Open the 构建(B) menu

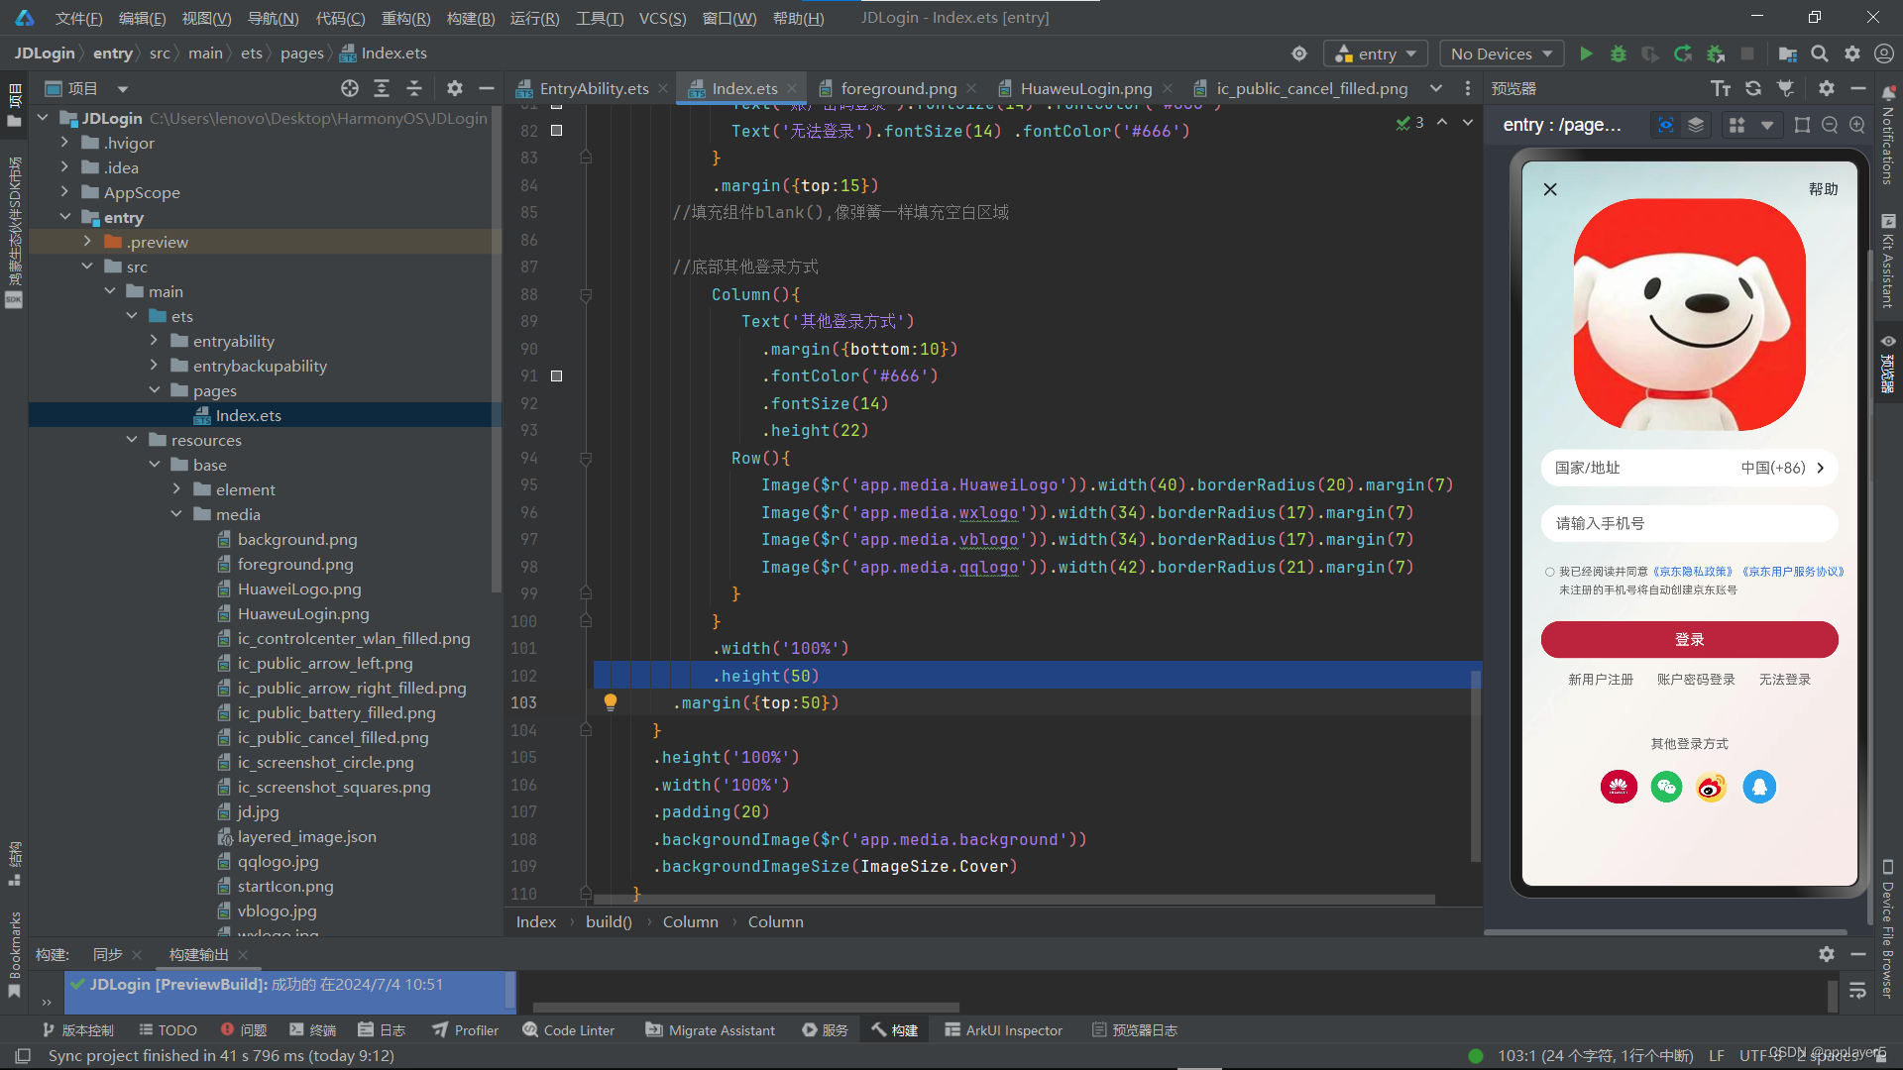point(470,18)
